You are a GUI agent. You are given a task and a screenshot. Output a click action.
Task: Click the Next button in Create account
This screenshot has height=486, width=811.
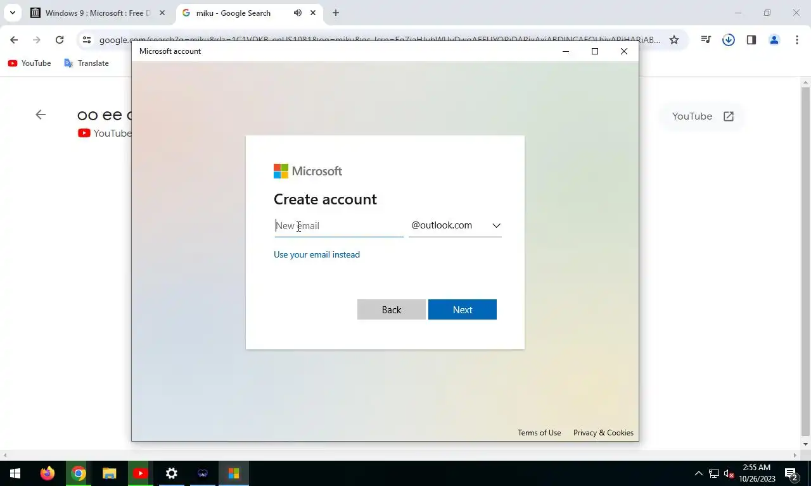click(x=463, y=309)
